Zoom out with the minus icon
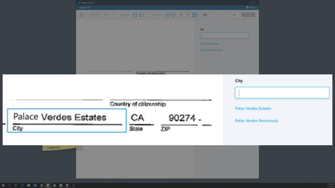This screenshot has height=188, width=335. pyautogui.click(x=173, y=15)
